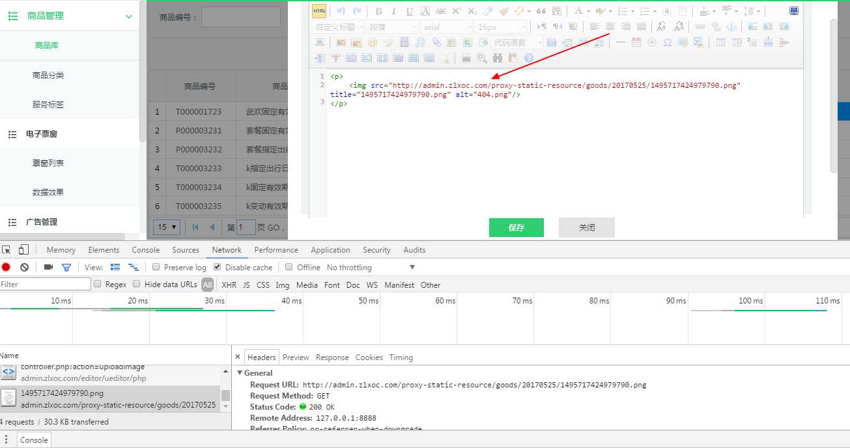Screen dimensions: 850x448
Task: Center-align text in the editor toolbar
Action: pyautogui.click(x=610, y=27)
